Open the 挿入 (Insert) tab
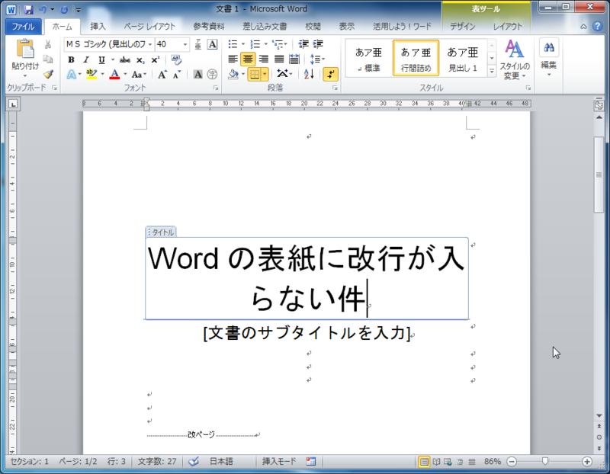Image resolution: width=610 pixels, height=474 pixels. [x=98, y=26]
